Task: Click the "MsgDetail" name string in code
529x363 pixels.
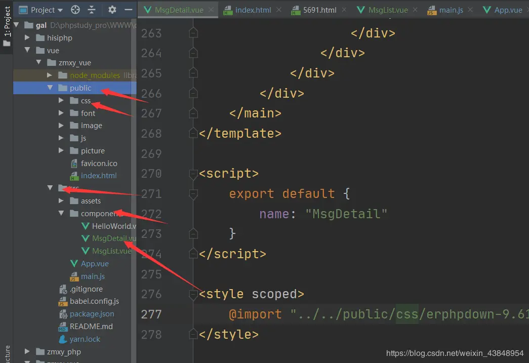Action: point(346,214)
